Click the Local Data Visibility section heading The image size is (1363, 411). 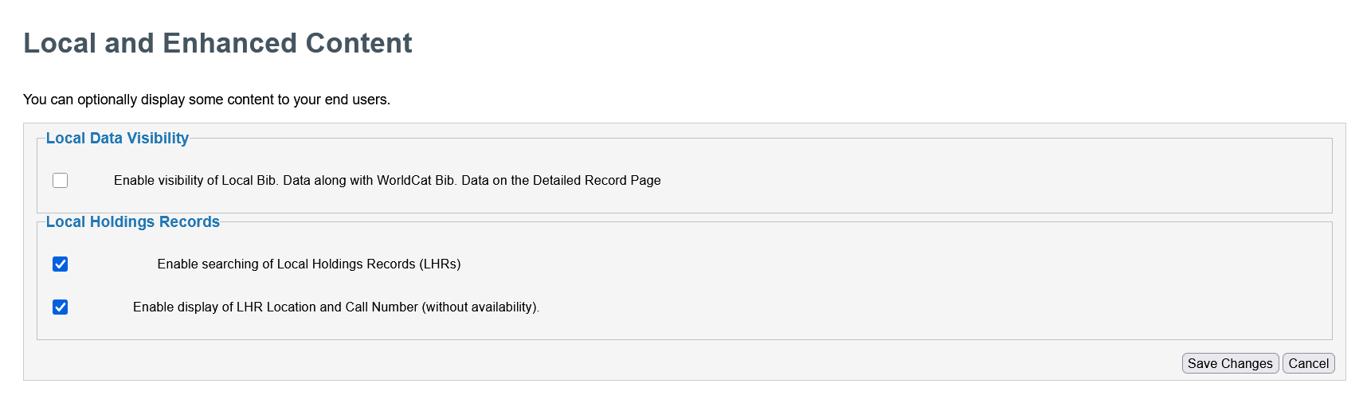click(117, 138)
